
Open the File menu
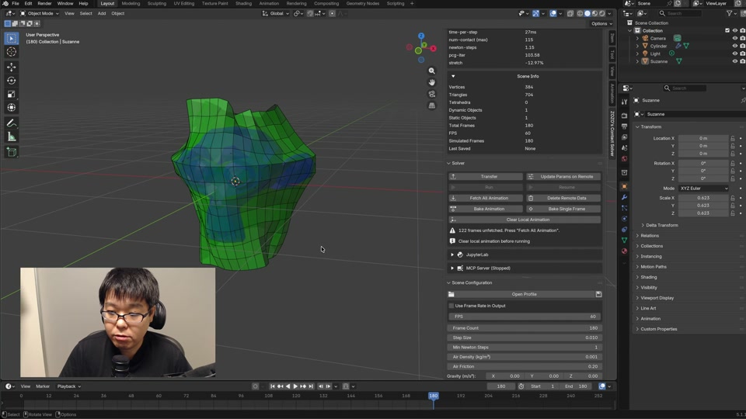point(16,3)
